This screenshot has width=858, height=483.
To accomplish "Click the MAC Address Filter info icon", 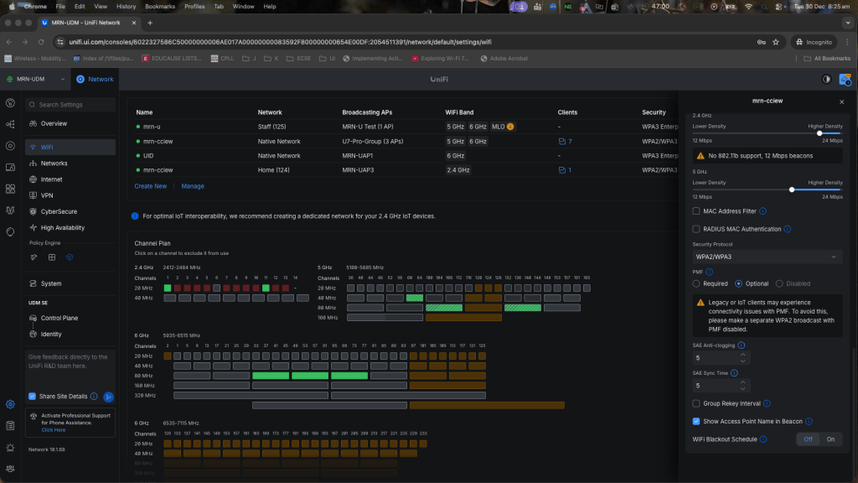I will tap(762, 211).
